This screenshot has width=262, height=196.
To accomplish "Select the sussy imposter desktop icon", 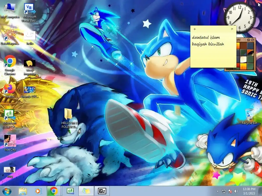I will tap(30, 67).
